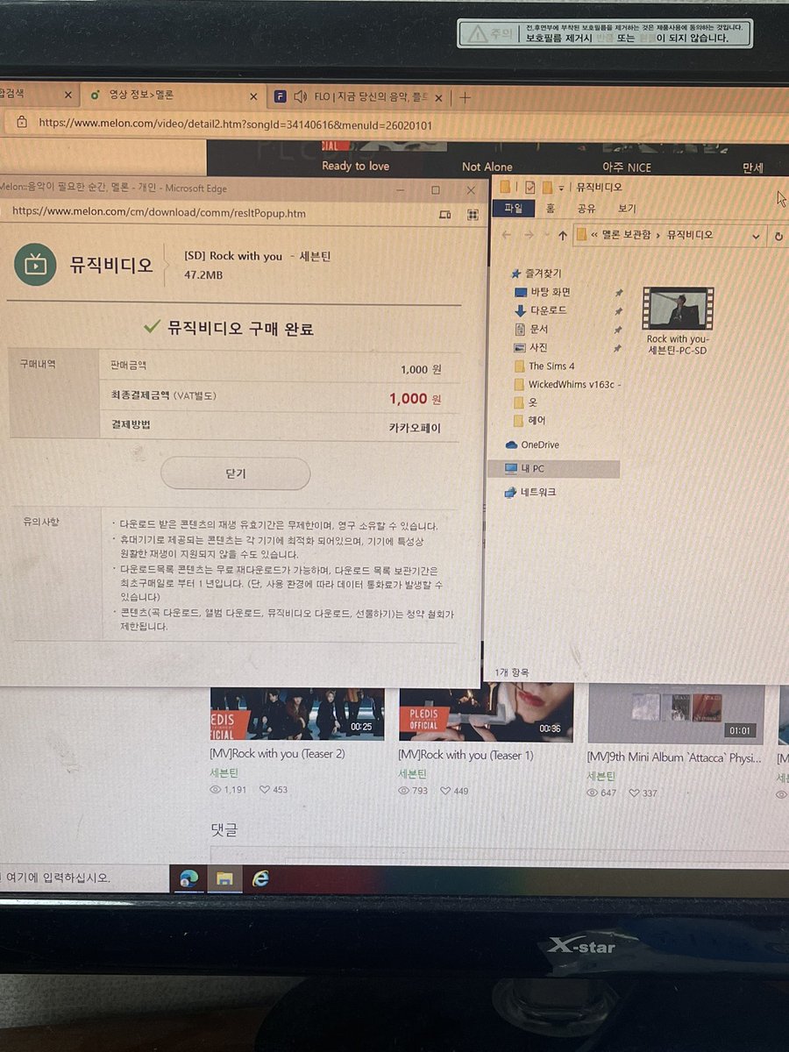The width and height of the screenshot is (789, 1052).
Task: Open the Explorer quick access toolbar dropdown
Action: (561, 188)
